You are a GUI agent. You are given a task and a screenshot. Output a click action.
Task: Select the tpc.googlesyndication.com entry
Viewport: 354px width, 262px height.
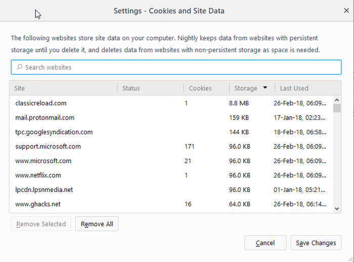click(x=54, y=132)
